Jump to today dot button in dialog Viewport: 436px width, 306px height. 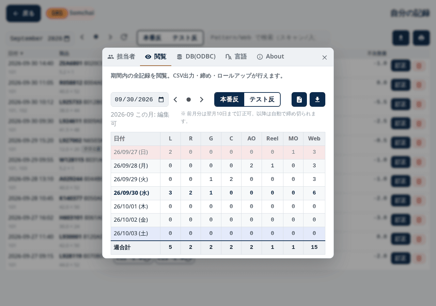tap(188, 99)
